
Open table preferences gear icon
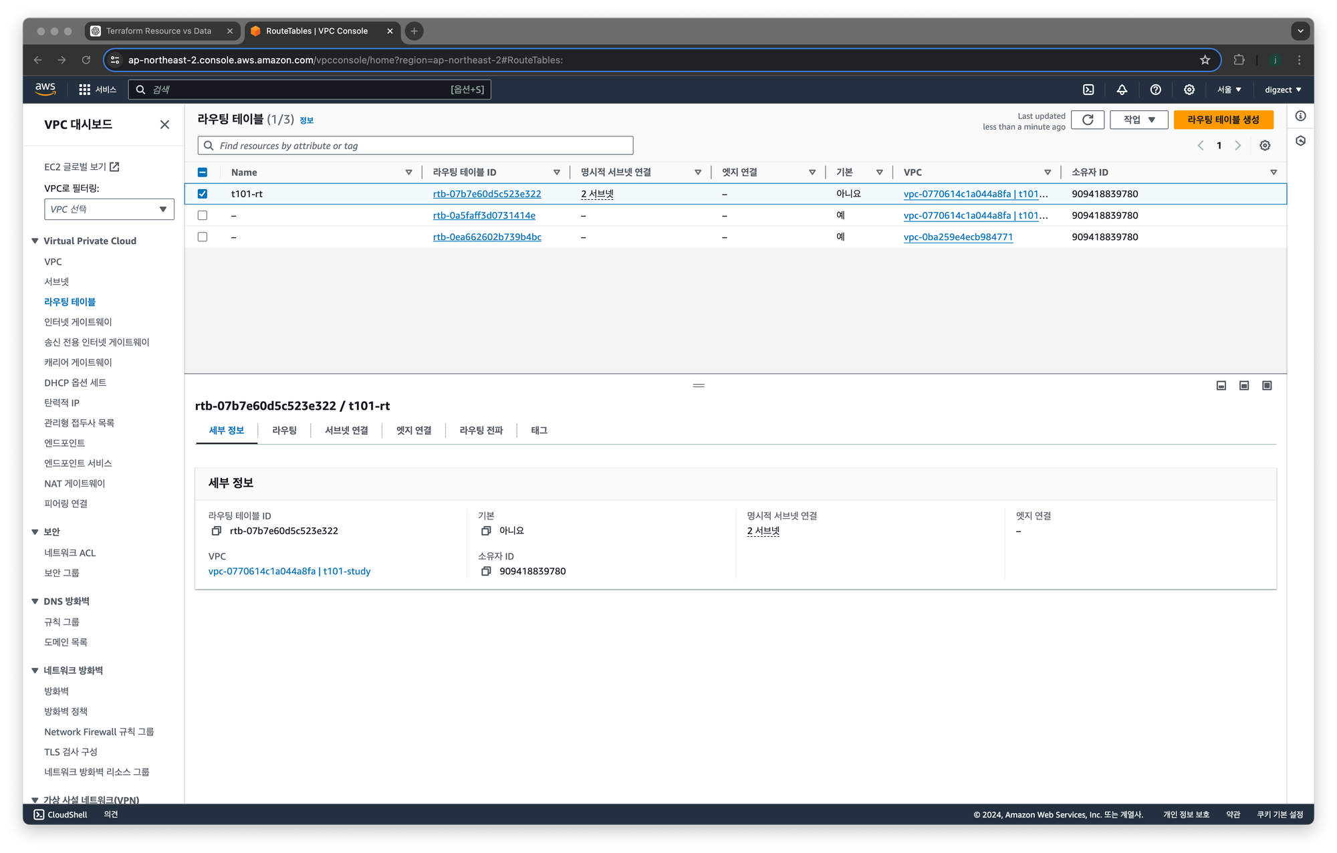point(1265,146)
